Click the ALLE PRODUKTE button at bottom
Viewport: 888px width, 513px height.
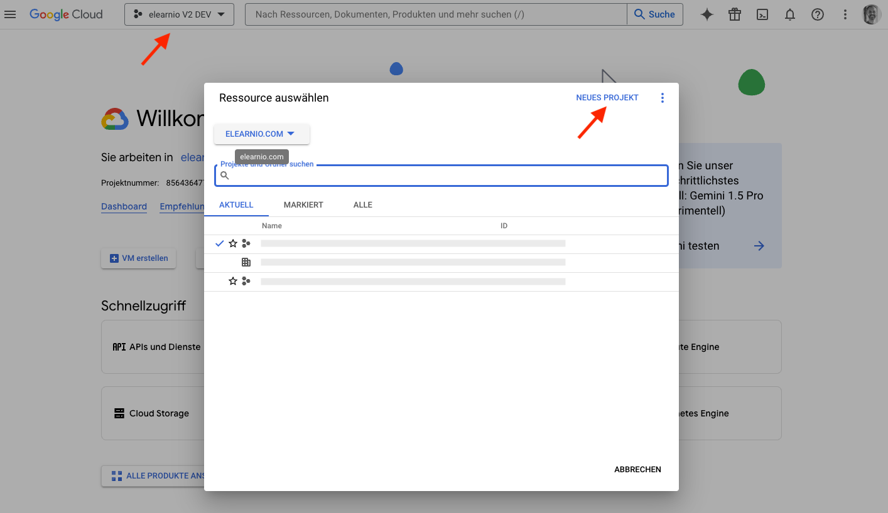[153, 476]
